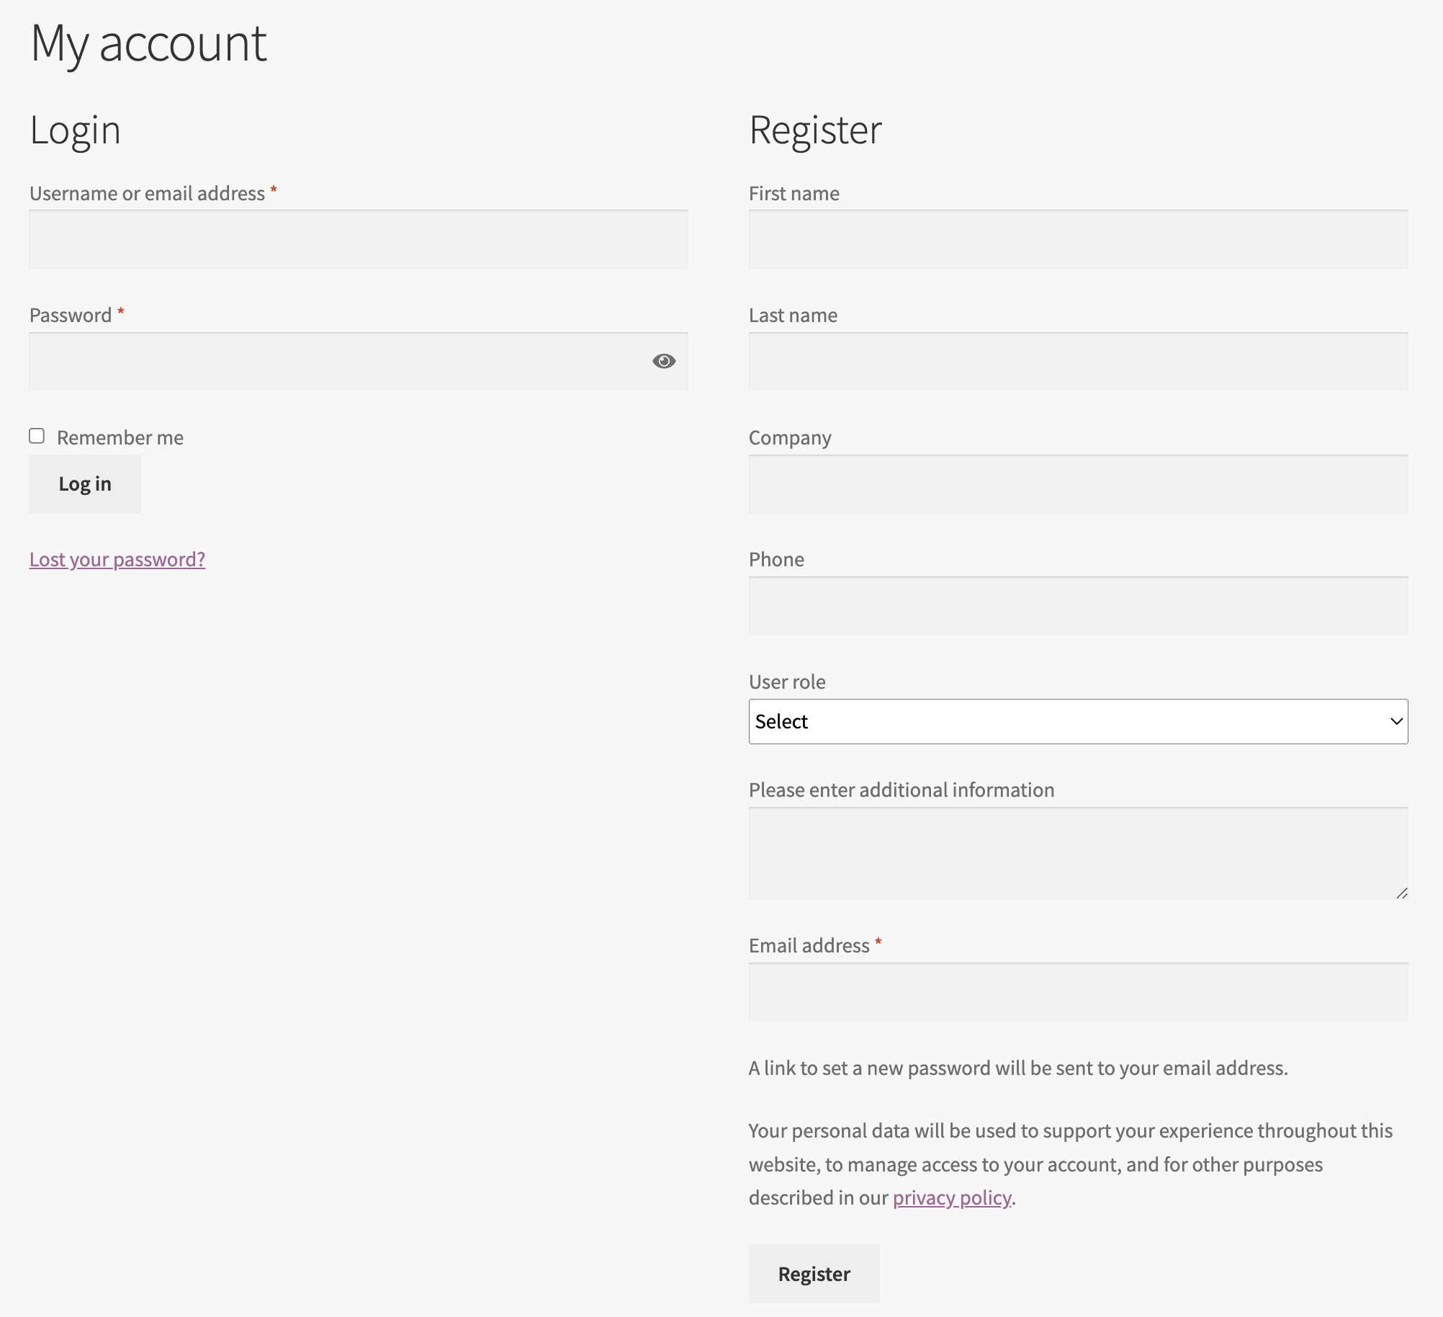Viewport: 1443px width, 1317px height.
Task: Focus the Email address registration field
Action: point(1078,992)
